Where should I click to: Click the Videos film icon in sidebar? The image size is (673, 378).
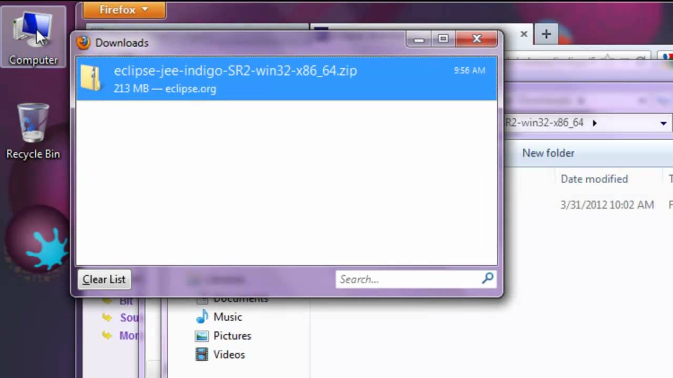[x=202, y=355]
